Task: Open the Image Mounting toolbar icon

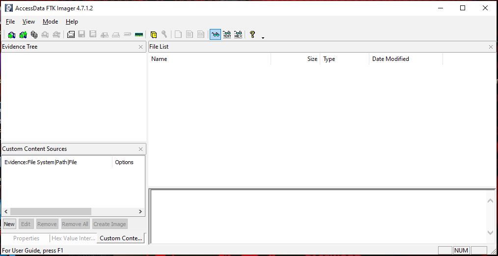Action: point(34,34)
